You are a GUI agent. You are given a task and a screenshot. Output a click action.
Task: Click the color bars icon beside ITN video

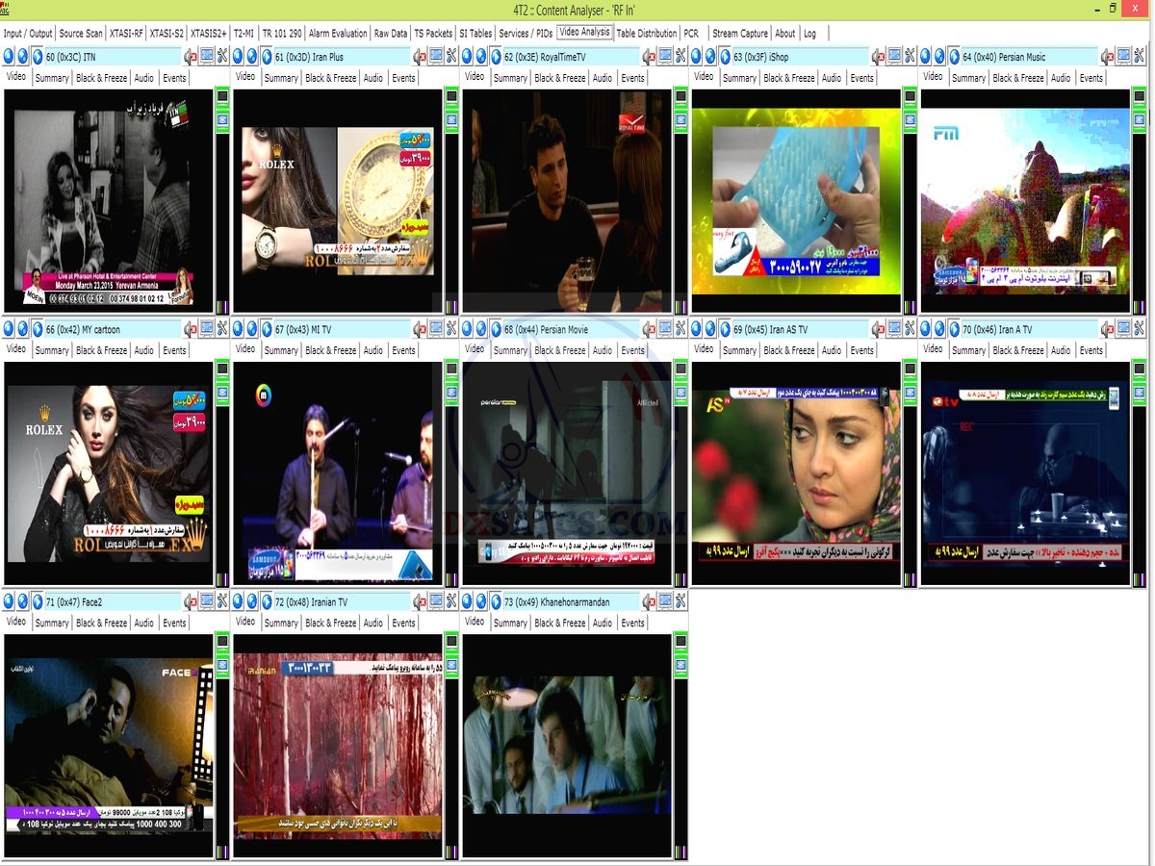(222, 307)
